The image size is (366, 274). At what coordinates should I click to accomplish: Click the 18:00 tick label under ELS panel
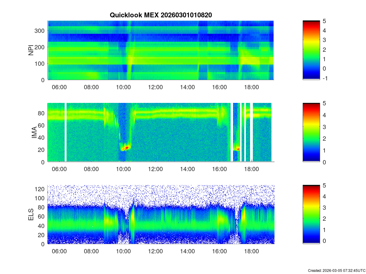(251, 251)
